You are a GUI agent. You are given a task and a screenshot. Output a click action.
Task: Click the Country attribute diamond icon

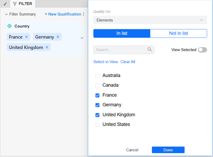9,26
